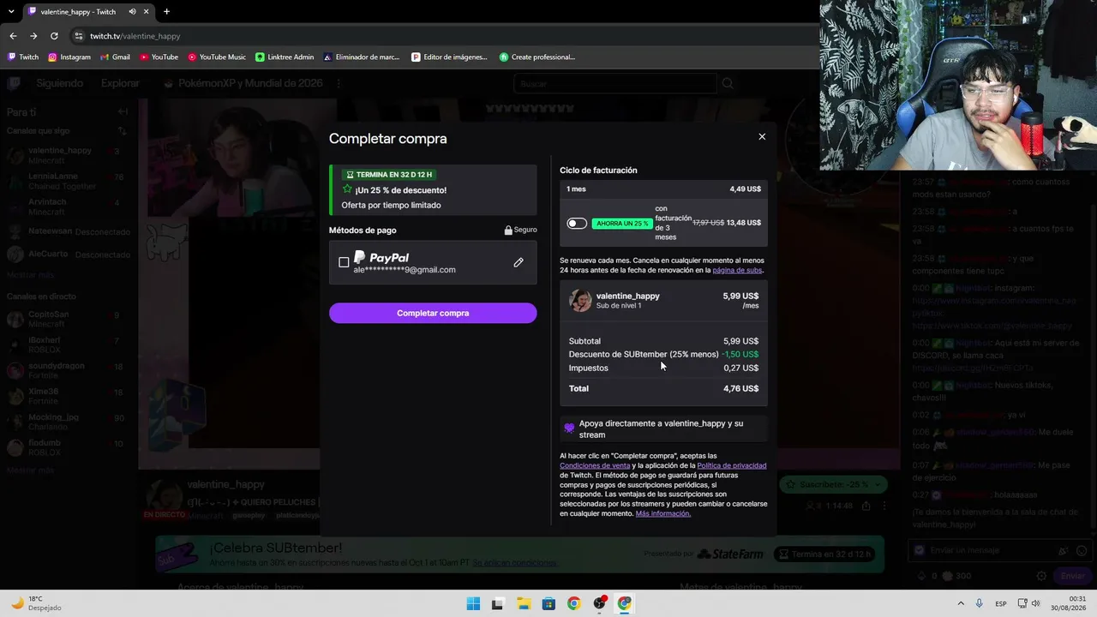Open the Create professional bookmark

pyautogui.click(x=537, y=57)
